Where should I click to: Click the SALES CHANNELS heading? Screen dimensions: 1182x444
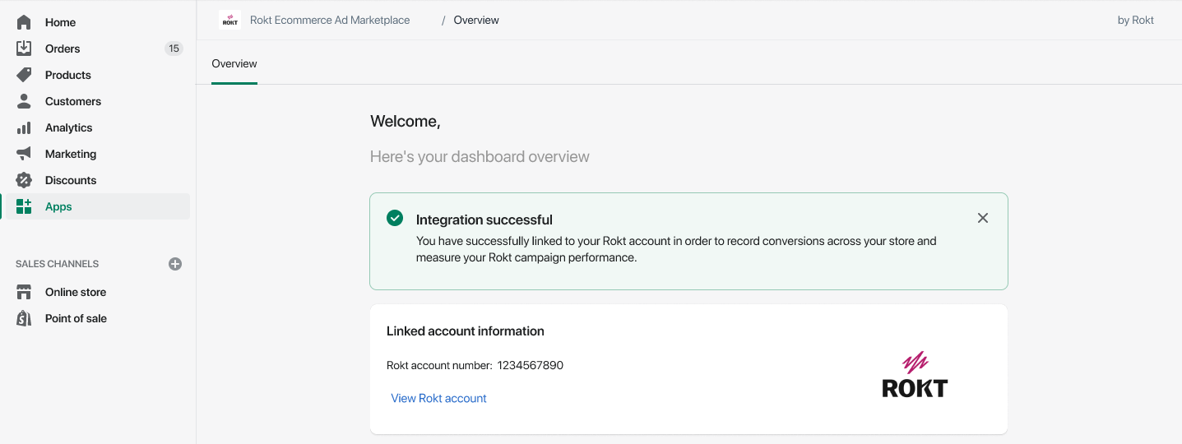[x=57, y=264]
